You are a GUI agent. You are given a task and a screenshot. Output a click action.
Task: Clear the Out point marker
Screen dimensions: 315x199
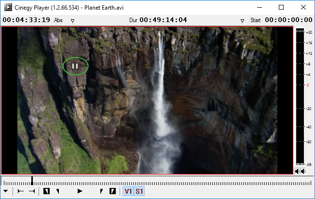101,191
